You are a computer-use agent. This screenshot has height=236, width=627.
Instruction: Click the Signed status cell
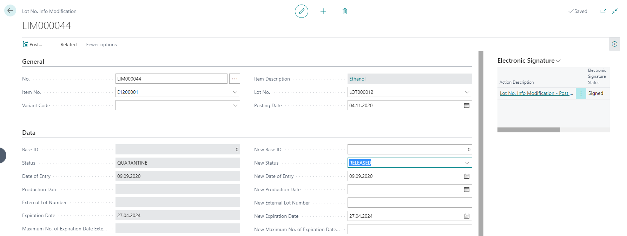coord(596,93)
